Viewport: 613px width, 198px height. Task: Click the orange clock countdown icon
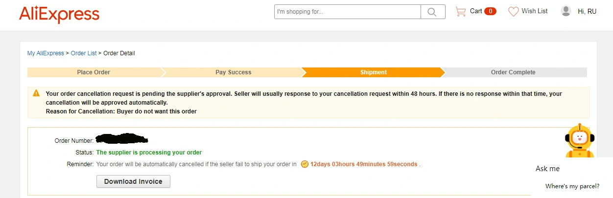click(305, 164)
